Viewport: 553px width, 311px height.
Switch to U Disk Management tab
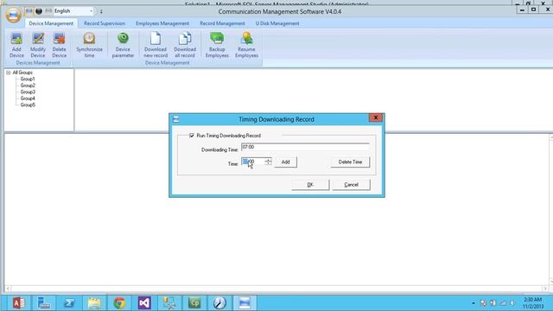point(277,23)
